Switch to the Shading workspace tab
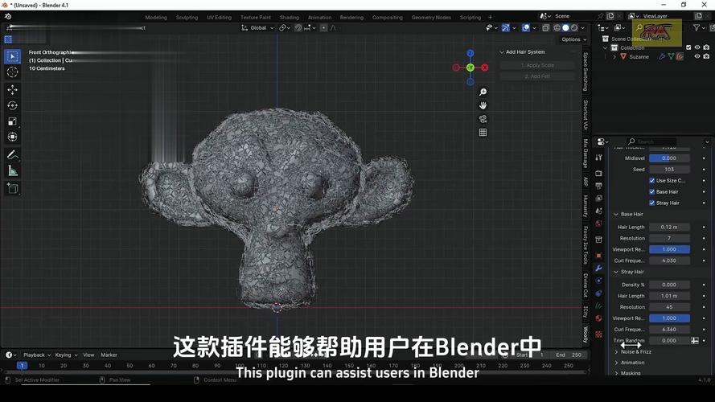 pyautogui.click(x=290, y=18)
